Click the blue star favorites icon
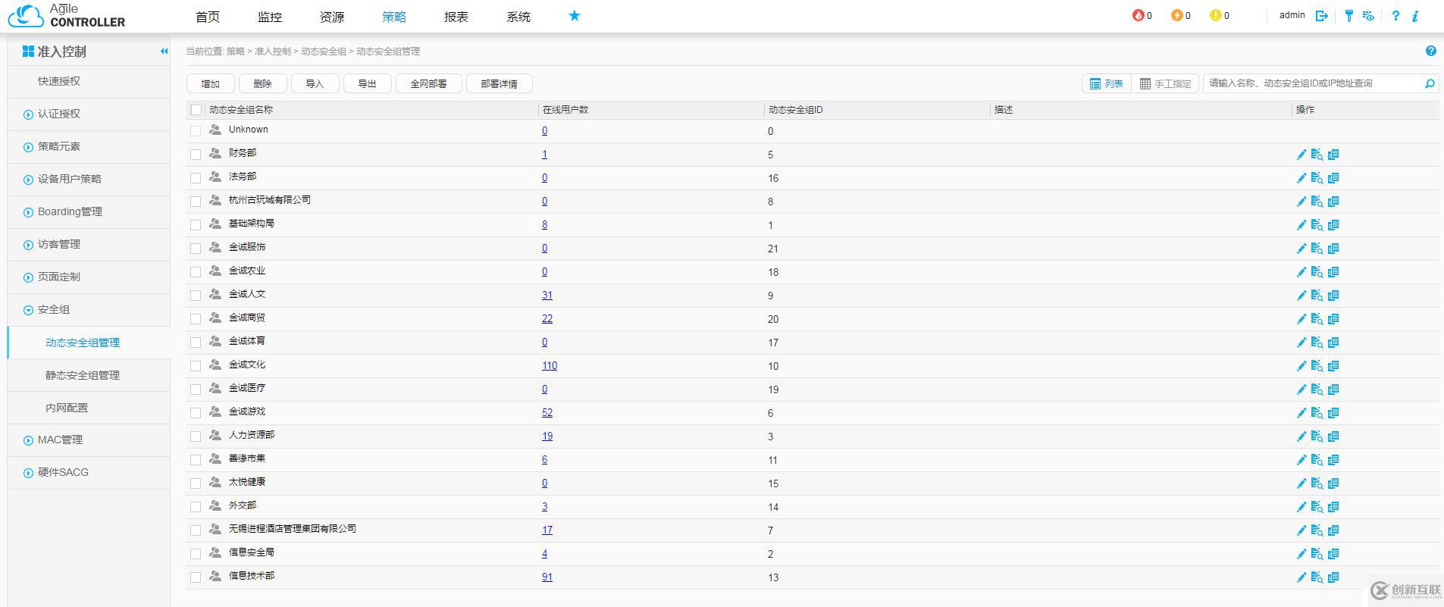The width and height of the screenshot is (1444, 607). [575, 15]
